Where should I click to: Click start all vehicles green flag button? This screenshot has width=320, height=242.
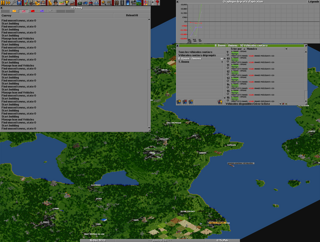point(286,104)
